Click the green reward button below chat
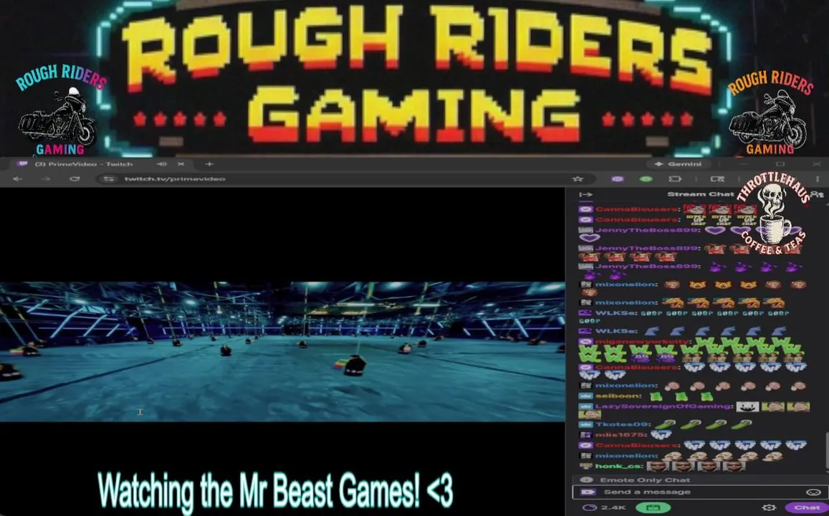Image resolution: width=829 pixels, height=516 pixels. [x=653, y=507]
